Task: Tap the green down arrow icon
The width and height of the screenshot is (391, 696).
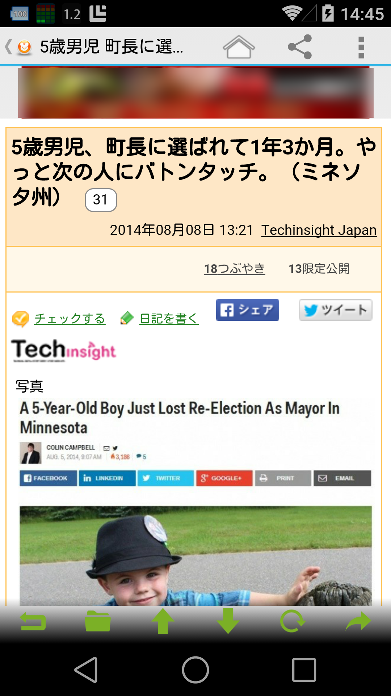Action: click(228, 621)
